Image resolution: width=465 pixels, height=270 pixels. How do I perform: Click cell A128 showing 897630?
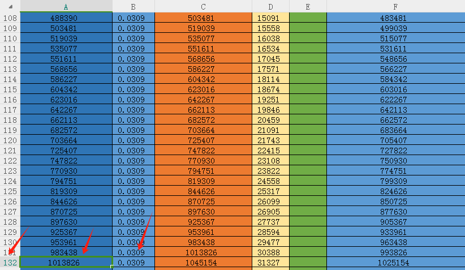coord(66,222)
